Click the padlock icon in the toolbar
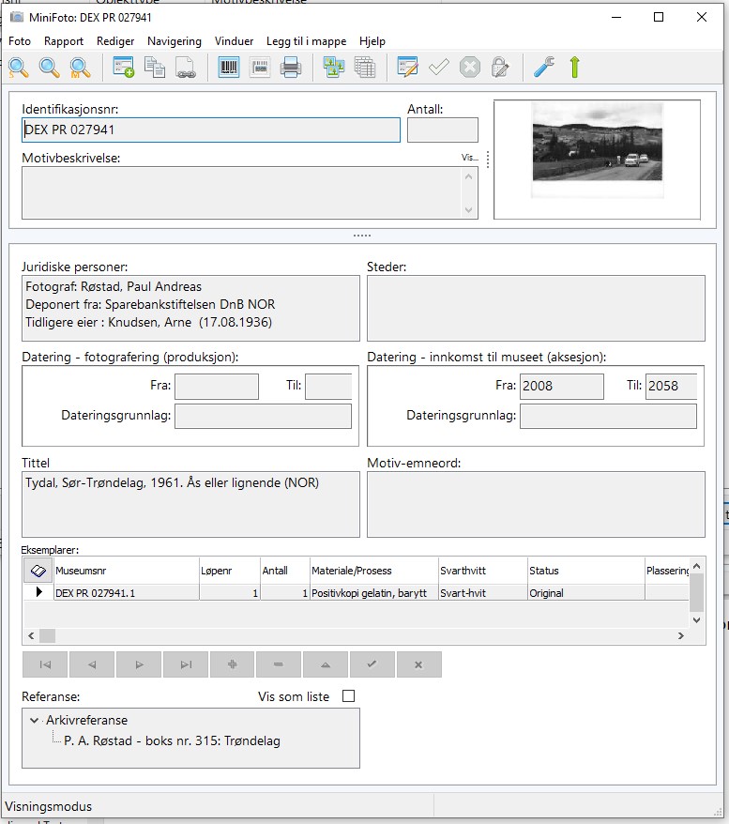Viewport: 729px width, 824px height. coord(500,67)
